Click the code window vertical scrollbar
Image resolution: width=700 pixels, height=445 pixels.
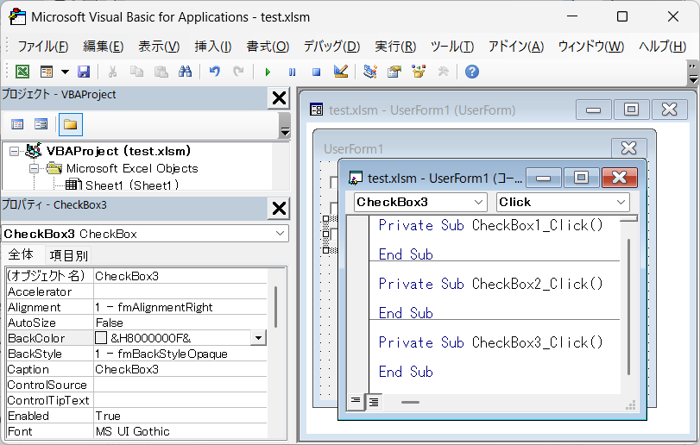629,307
